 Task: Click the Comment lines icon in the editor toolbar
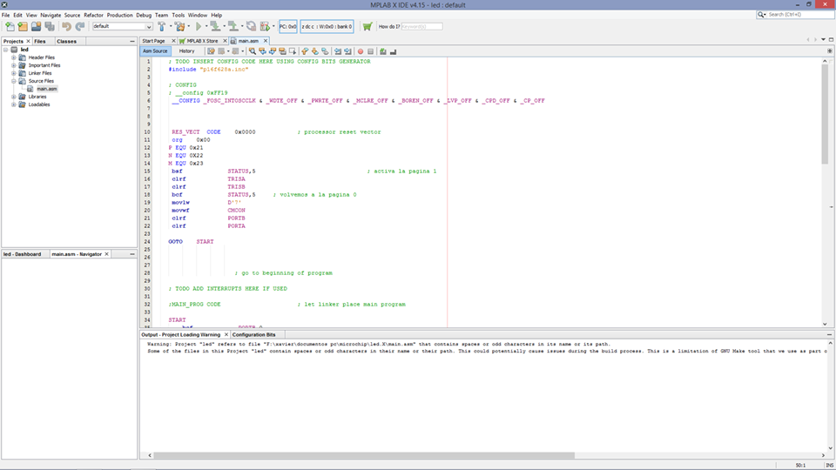pos(383,51)
